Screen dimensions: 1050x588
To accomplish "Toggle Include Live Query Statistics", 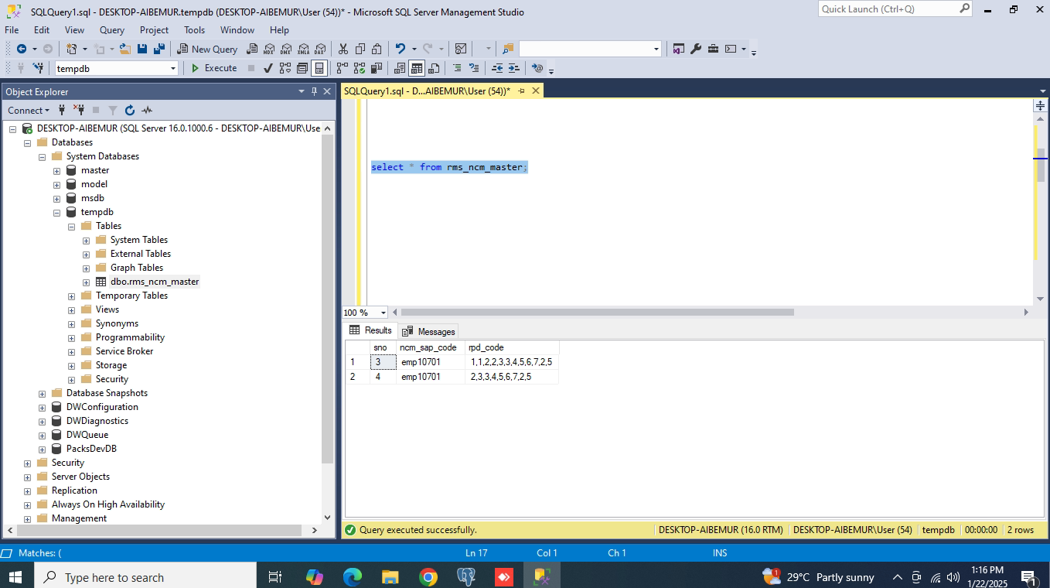I will [x=360, y=68].
